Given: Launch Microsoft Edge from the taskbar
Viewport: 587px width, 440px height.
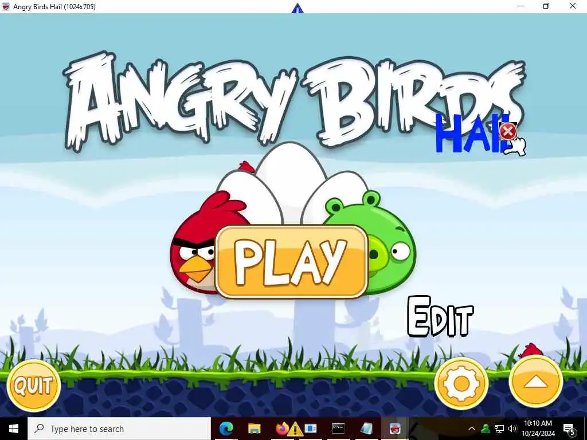Looking at the screenshot, I should [226, 429].
